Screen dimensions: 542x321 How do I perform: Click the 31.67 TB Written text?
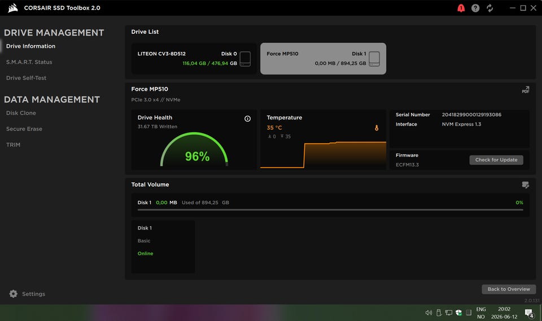click(x=158, y=126)
